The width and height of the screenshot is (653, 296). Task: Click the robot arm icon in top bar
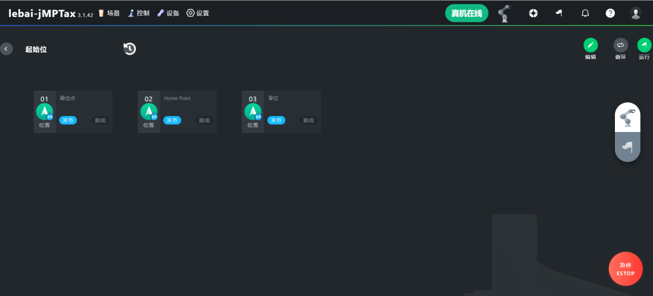click(504, 13)
